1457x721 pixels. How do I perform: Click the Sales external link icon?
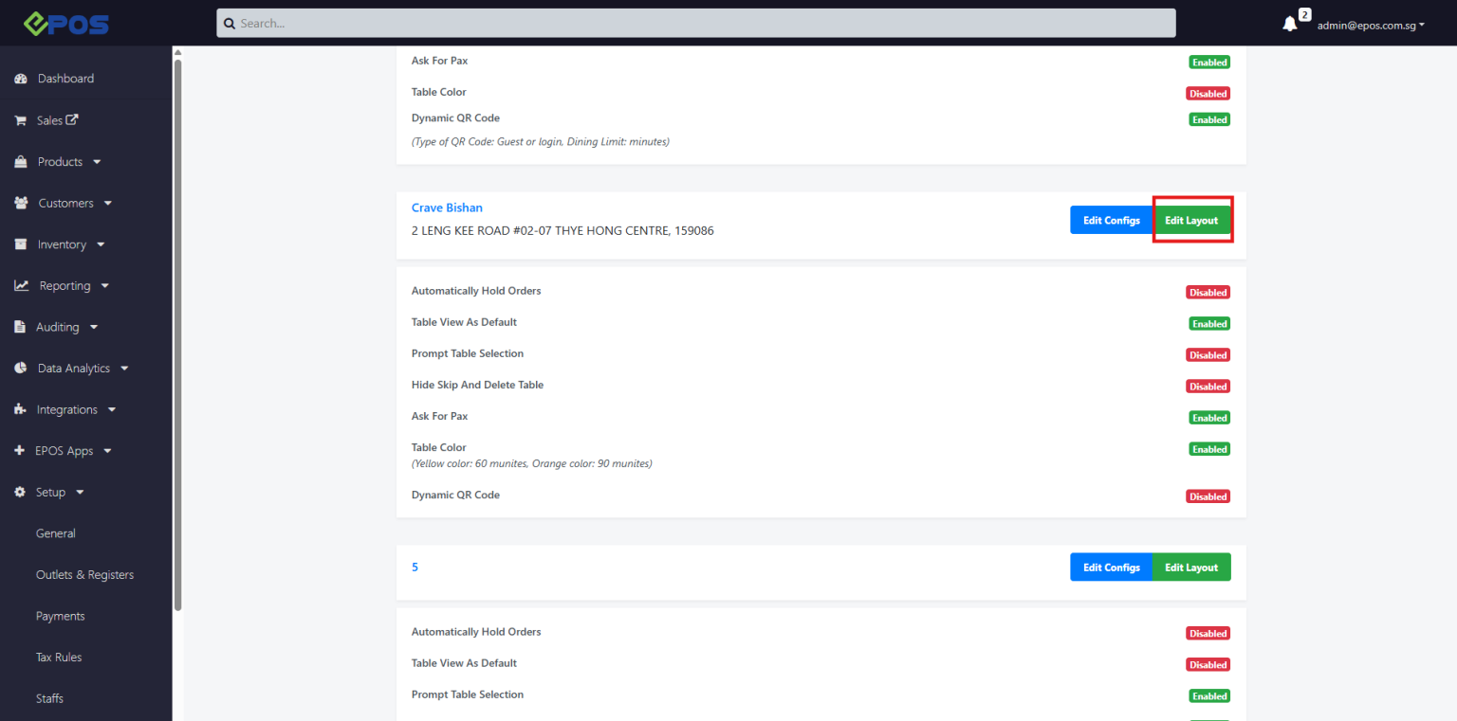pos(71,120)
